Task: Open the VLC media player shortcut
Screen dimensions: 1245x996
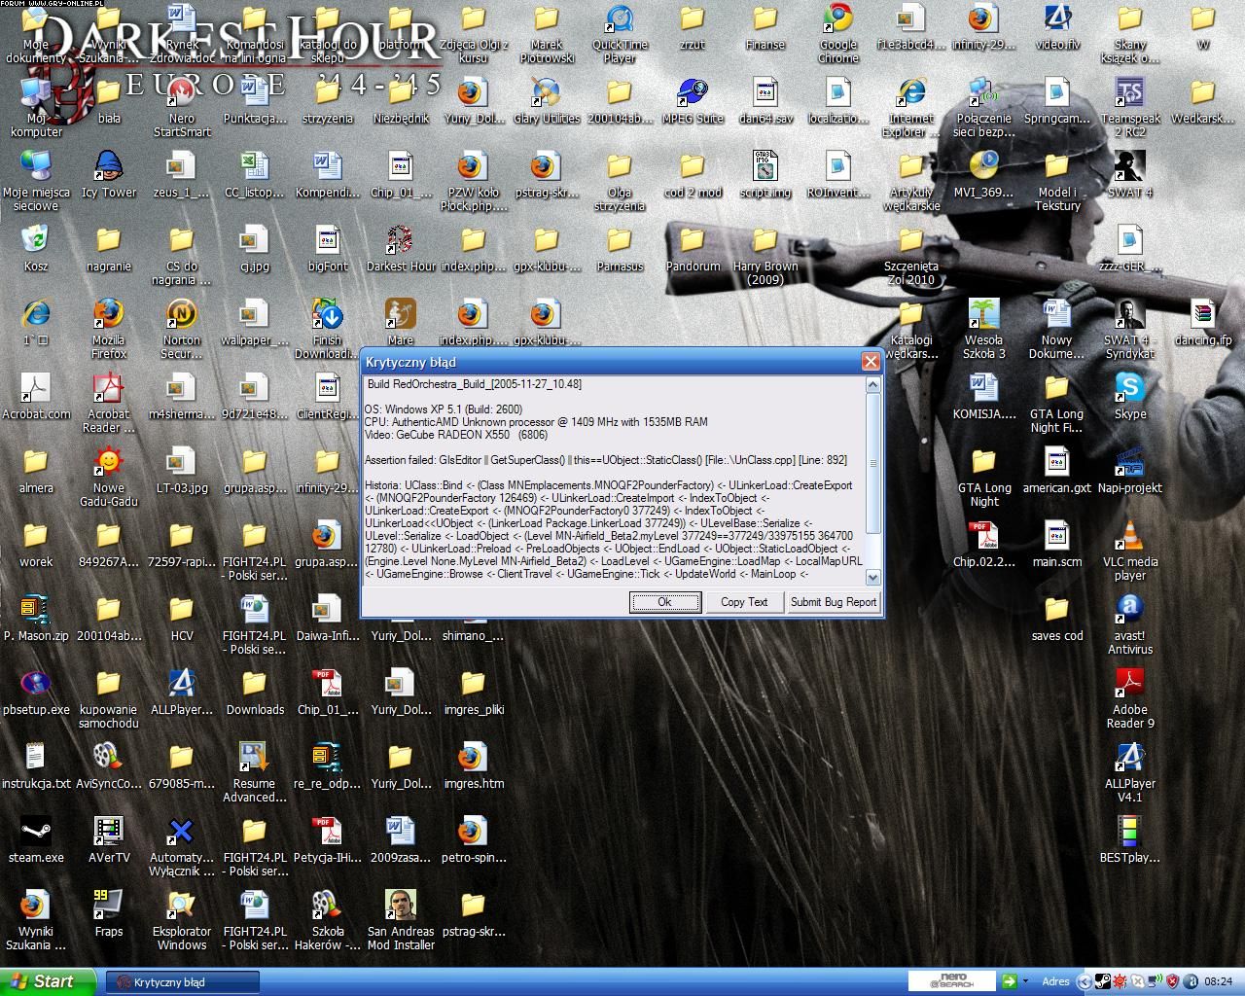Action: tap(1129, 537)
